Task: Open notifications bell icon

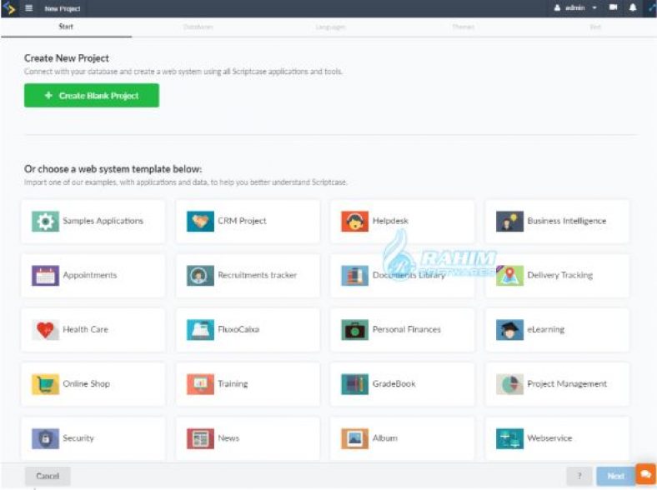Action: 633,7
